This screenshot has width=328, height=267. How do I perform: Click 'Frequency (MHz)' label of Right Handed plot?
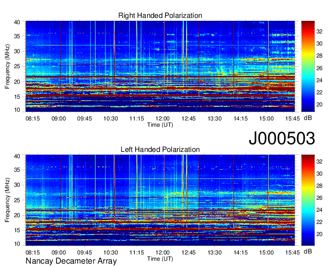7,66
